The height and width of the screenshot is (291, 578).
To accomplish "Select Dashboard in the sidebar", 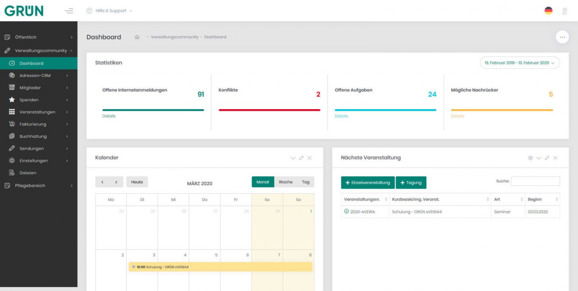I will [39, 63].
